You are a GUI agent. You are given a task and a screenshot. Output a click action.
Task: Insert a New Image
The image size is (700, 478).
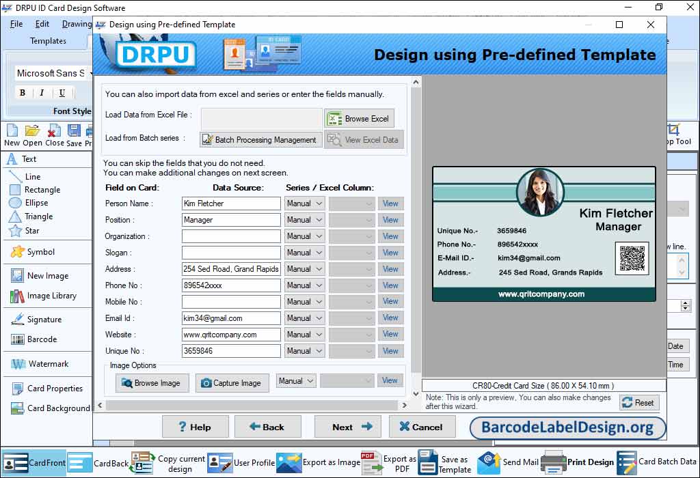pyautogui.click(x=40, y=276)
